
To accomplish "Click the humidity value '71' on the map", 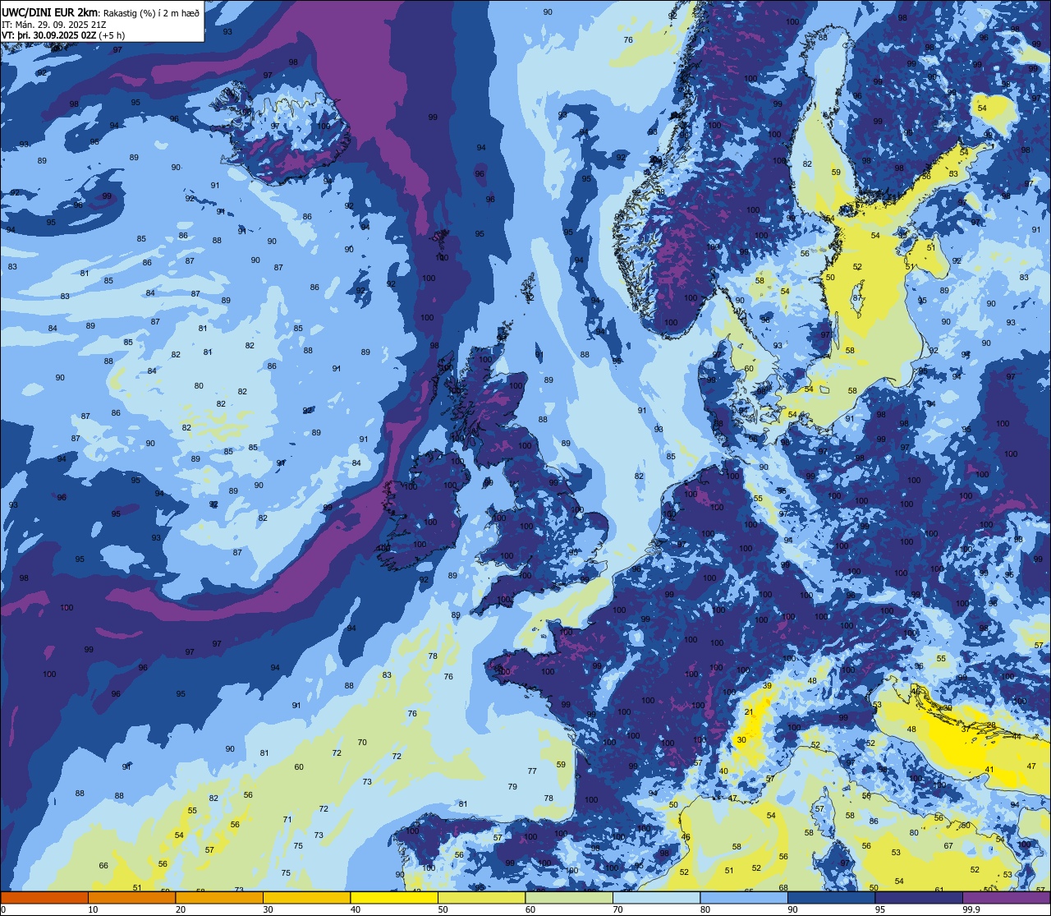I will click(287, 819).
